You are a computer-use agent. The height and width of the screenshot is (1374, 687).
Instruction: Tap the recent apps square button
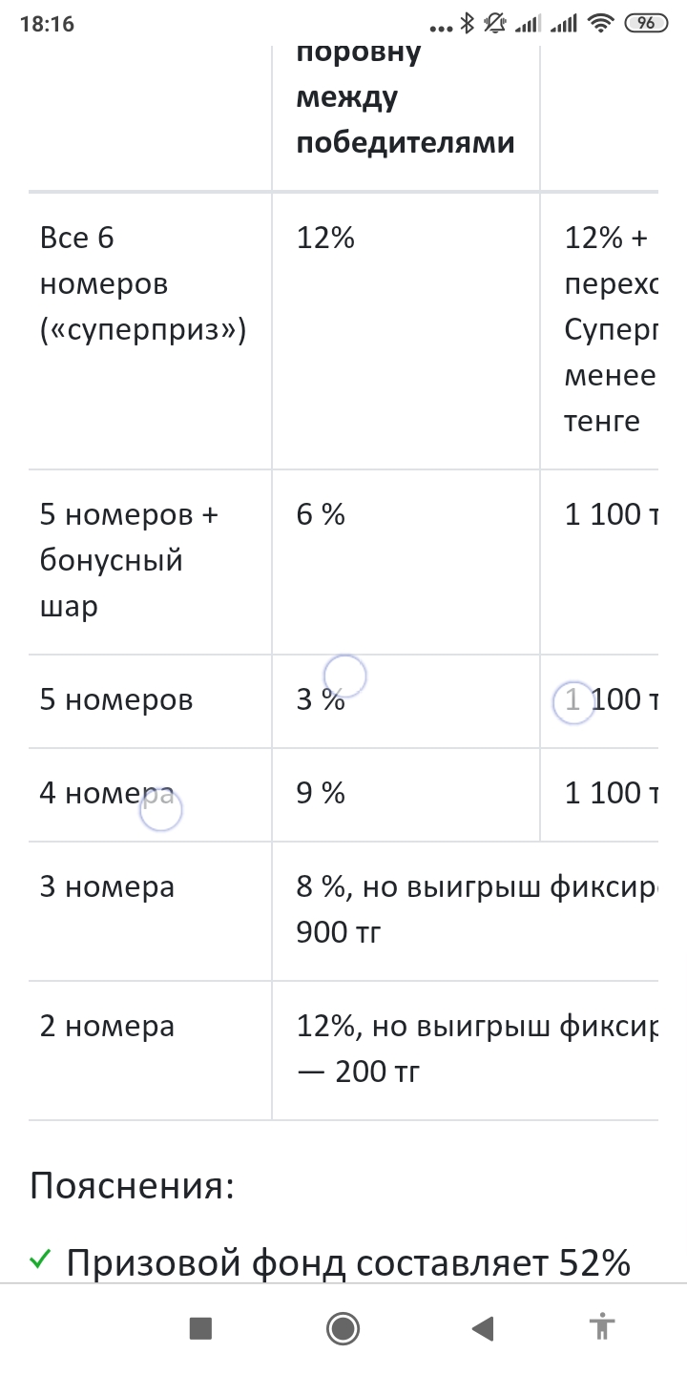point(200,1328)
